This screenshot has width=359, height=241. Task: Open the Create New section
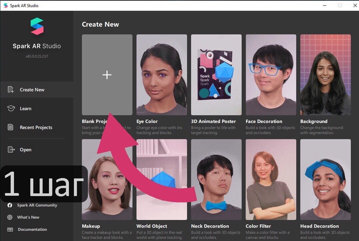tap(37, 90)
